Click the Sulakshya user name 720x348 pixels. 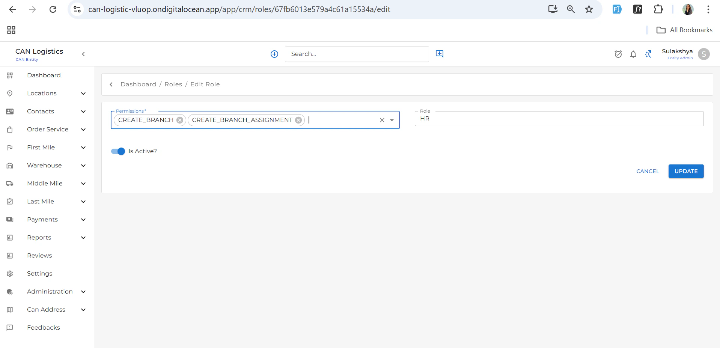(x=677, y=51)
